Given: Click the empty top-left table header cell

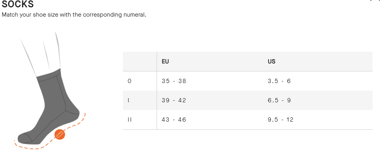Looking at the screenshot, I should point(140,61).
